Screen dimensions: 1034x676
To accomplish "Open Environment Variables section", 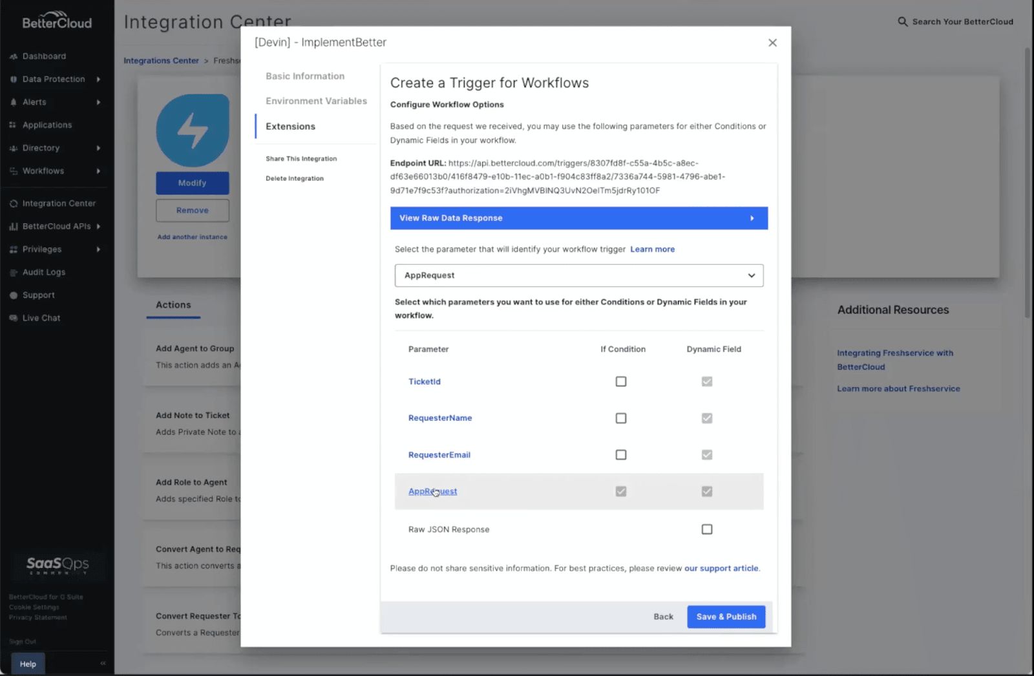I will (x=316, y=101).
